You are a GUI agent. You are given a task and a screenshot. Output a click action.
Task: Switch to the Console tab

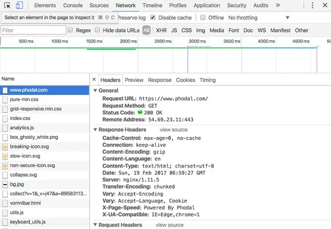click(x=73, y=5)
